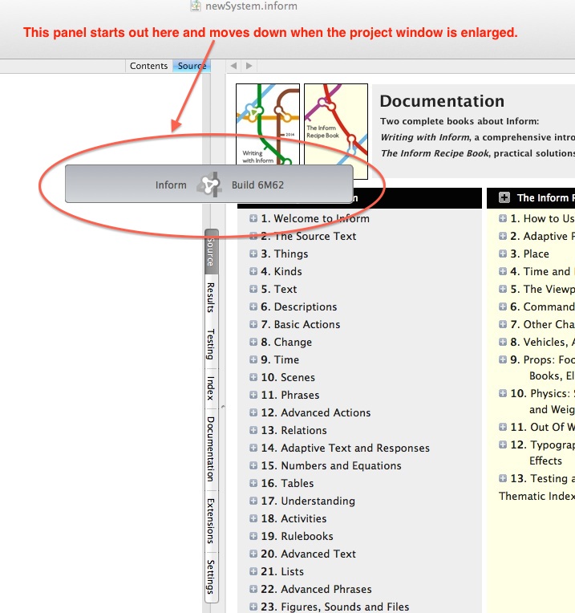Open the Writing with Inform book cover
Screen dimensions: 575x613
(268, 124)
